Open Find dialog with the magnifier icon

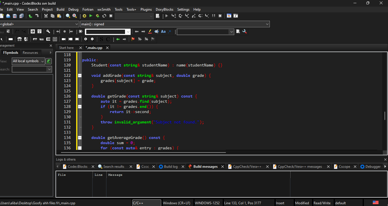click(68, 16)
